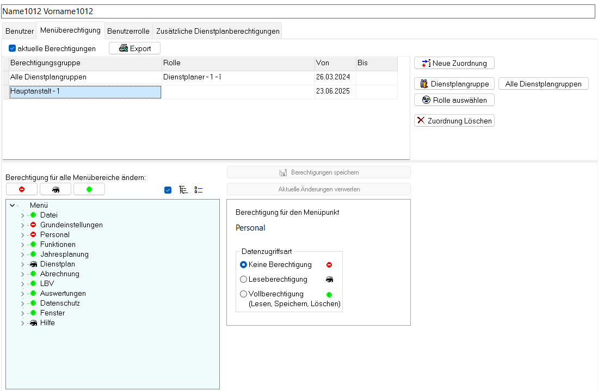
Task: Select the Leseberechtigung radio option
Action: click(x=244, y=280)
